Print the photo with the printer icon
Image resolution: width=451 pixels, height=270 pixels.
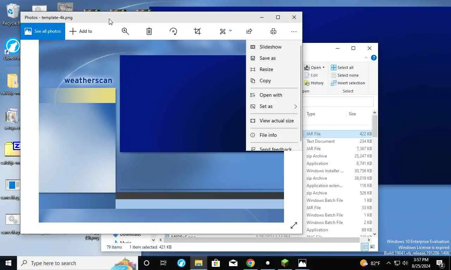click(x=273, y=31)
